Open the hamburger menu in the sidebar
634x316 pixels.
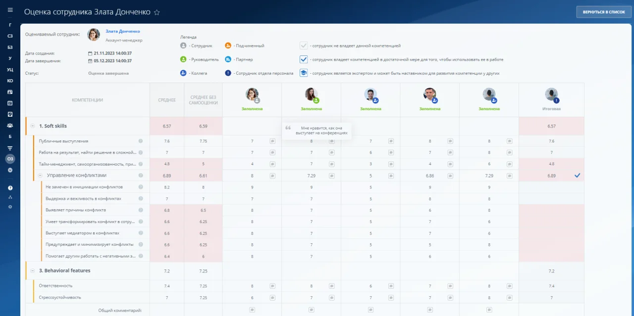click(x=10, y=10)
